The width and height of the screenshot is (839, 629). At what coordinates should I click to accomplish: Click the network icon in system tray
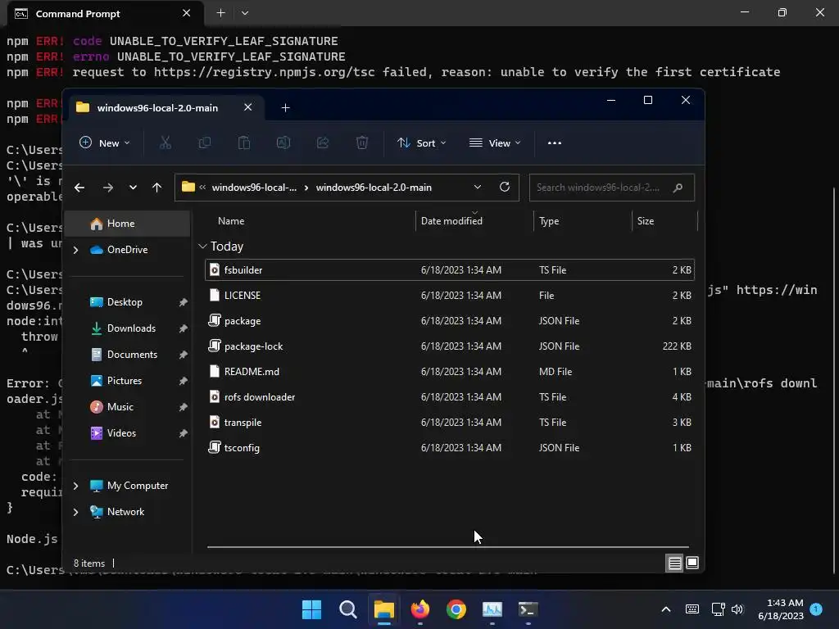tap(718, 609)
